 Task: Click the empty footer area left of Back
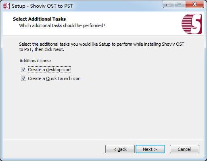(x=54, y=149)
